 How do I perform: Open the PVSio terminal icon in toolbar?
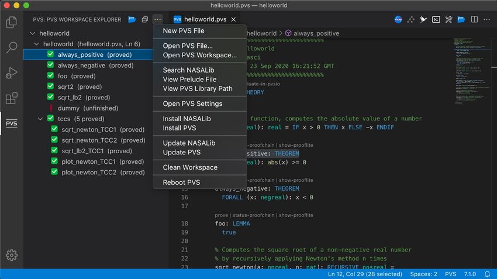click(x=436, y=20)
